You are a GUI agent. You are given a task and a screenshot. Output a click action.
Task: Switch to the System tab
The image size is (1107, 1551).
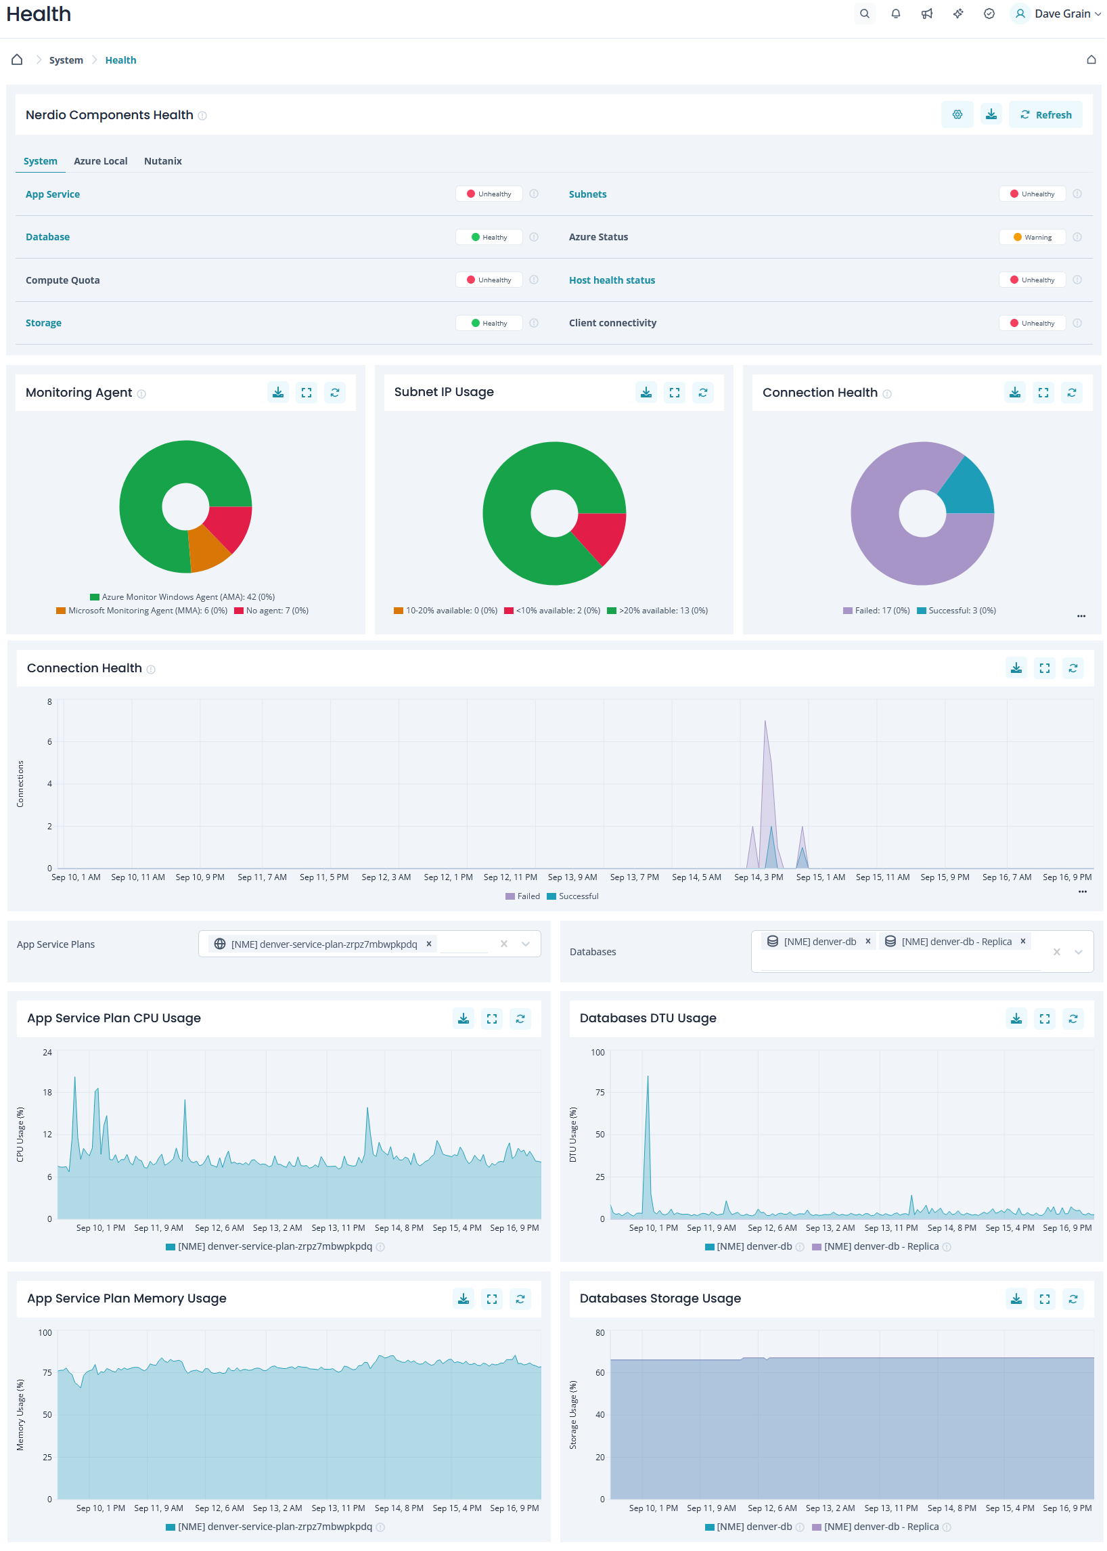click(x=40, y=161)
